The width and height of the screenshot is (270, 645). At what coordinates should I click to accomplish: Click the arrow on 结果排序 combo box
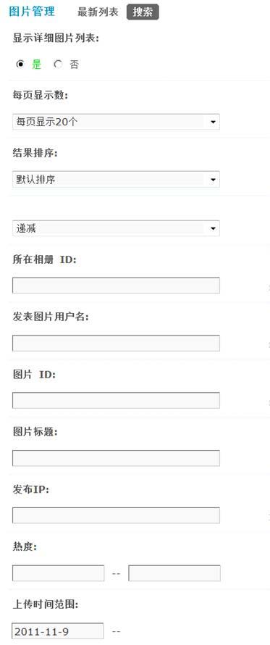pyautogui.click(x=213, y=180)
